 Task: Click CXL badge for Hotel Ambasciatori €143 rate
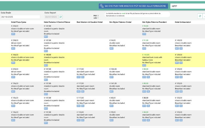[181, 48]
